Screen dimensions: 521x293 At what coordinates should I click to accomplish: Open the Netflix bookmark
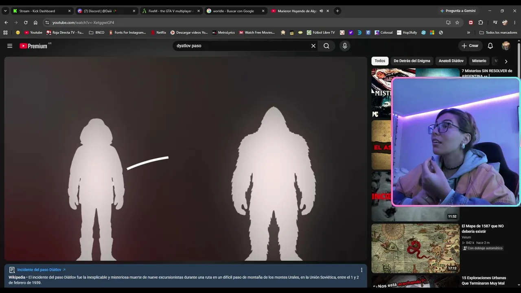click(x=158, y=33)
